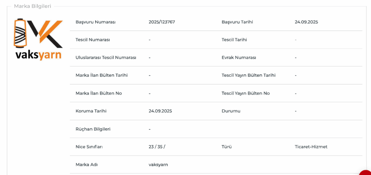Select the Marka Adı value vaksyarn

click(158, 165)
